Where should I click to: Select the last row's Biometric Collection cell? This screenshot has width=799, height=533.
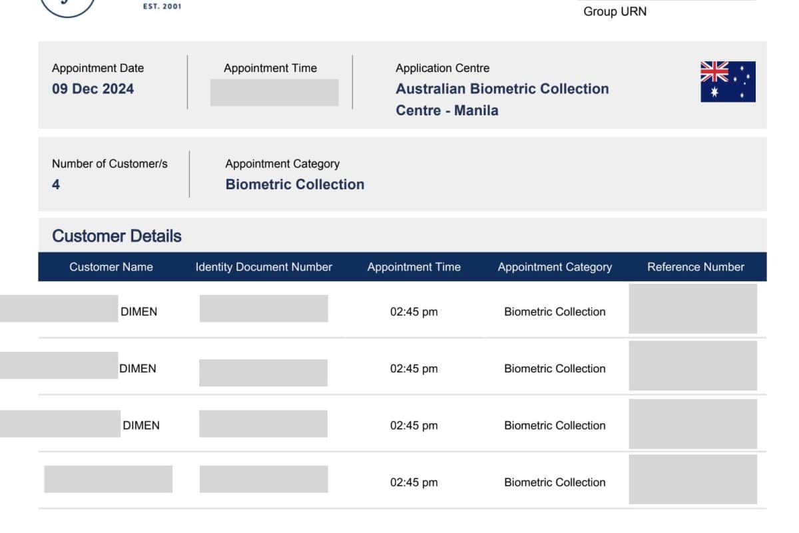pyautogui.click(x=555, y=482)
